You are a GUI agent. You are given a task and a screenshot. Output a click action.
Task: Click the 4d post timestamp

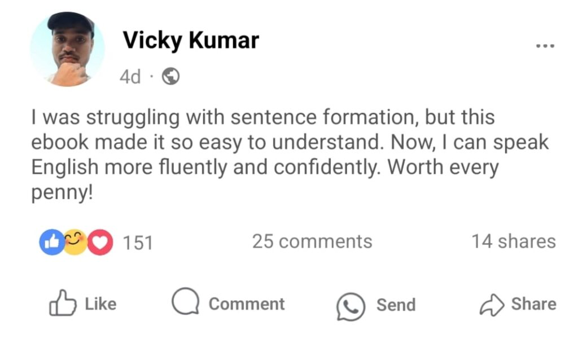(130, 77)
